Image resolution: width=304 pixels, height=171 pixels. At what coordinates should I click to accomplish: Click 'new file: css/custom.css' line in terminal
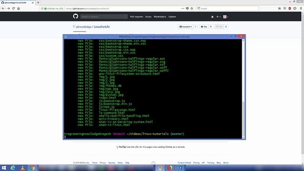pos(100,56)
